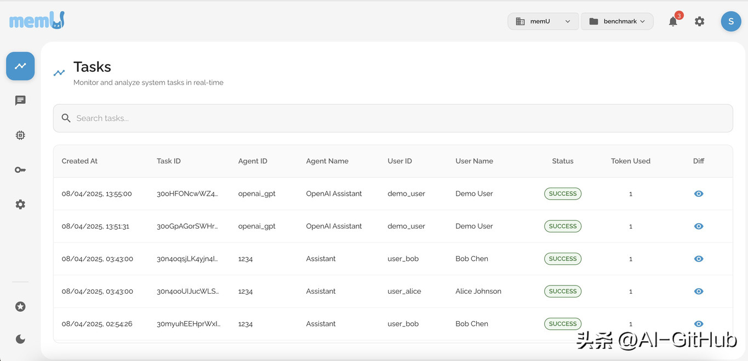Click timestamp 08/04/2025, 13:51:31
Viewport: 748px width, 361px height.
(x=95, y=226)
